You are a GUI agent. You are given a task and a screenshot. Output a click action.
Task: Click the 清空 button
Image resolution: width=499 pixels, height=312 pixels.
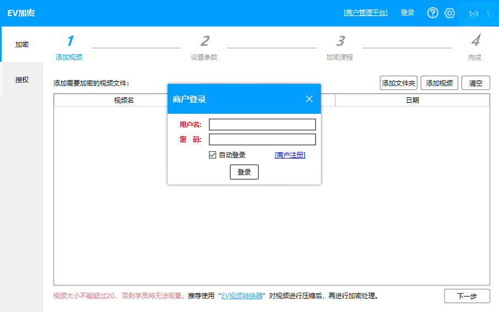point(475,83)
